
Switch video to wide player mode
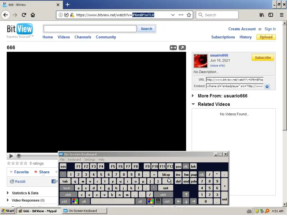pos(173,48)
